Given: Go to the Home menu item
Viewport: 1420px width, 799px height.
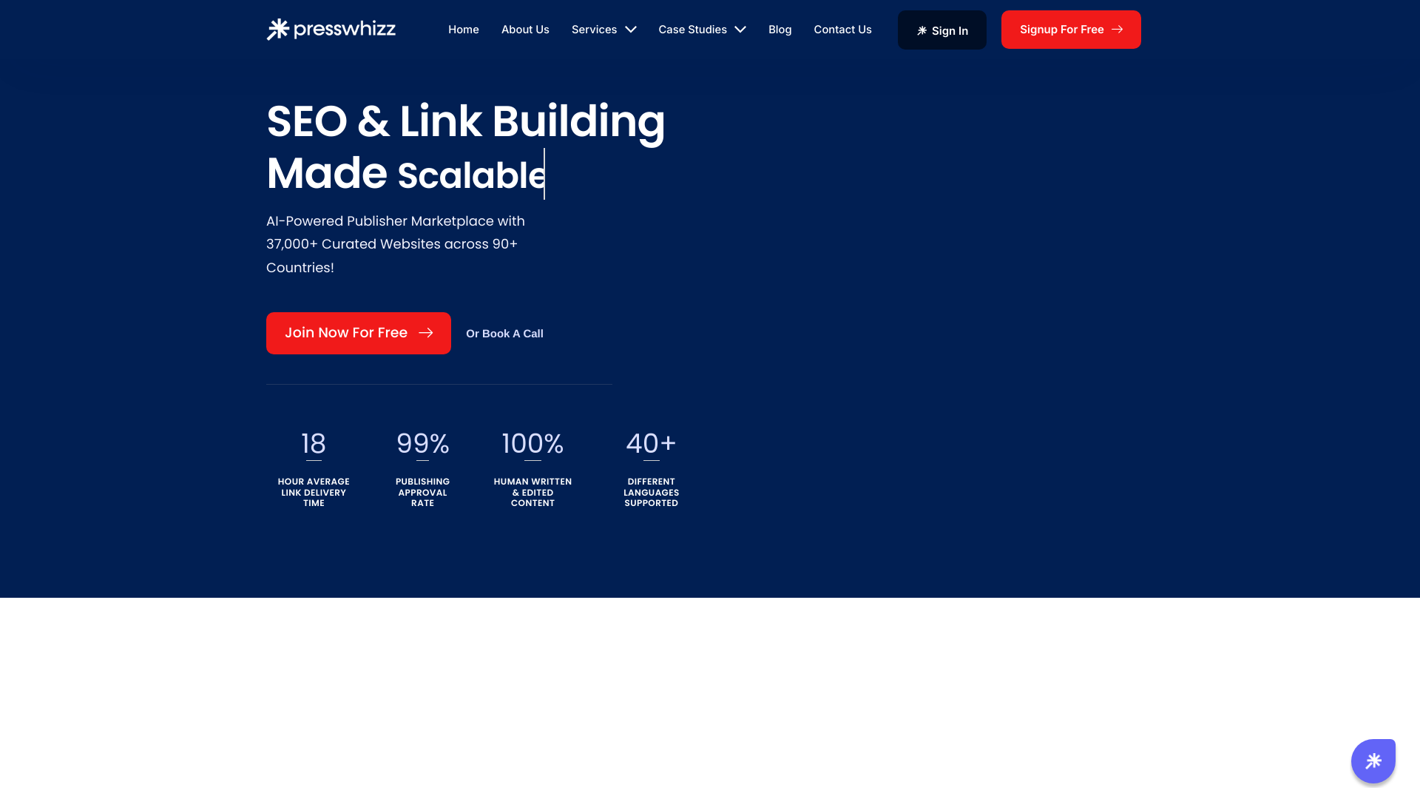Looking at the screenshot, I should point(464,30).
